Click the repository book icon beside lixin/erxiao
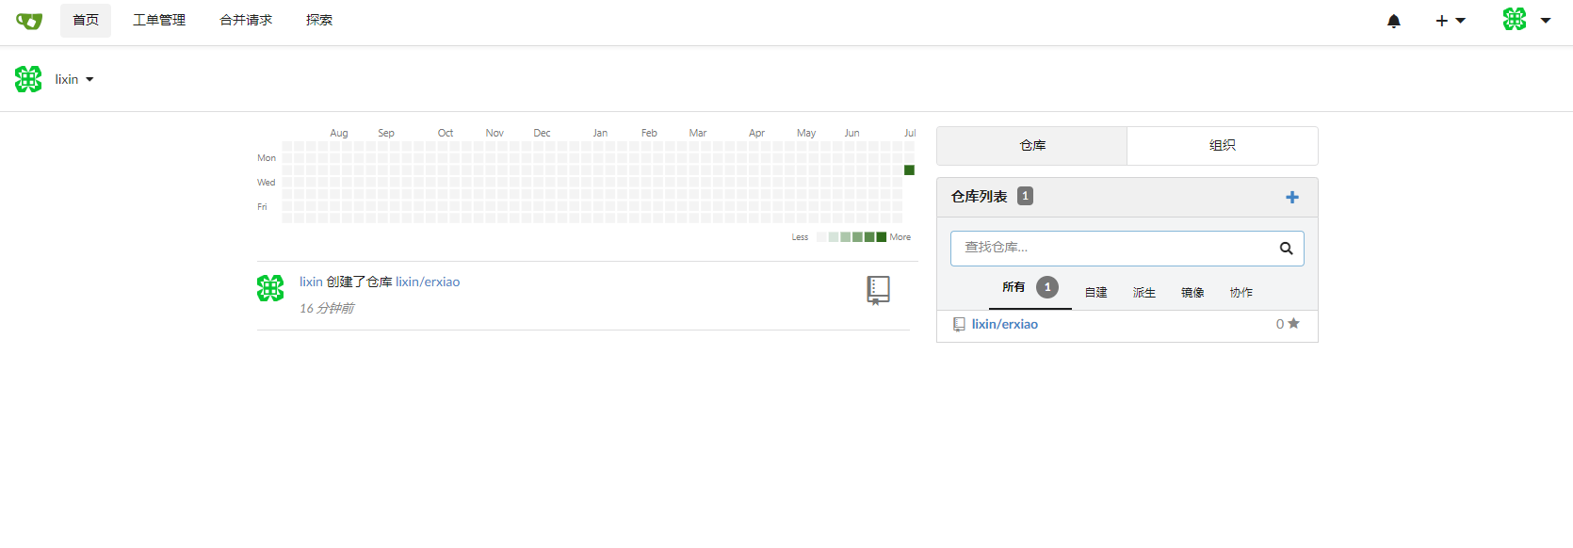 (x=960, y=324)
